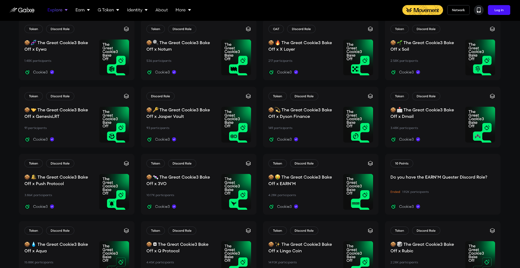
Task: Open the Eywa campaign thumbnail
Action: (114, 57)
